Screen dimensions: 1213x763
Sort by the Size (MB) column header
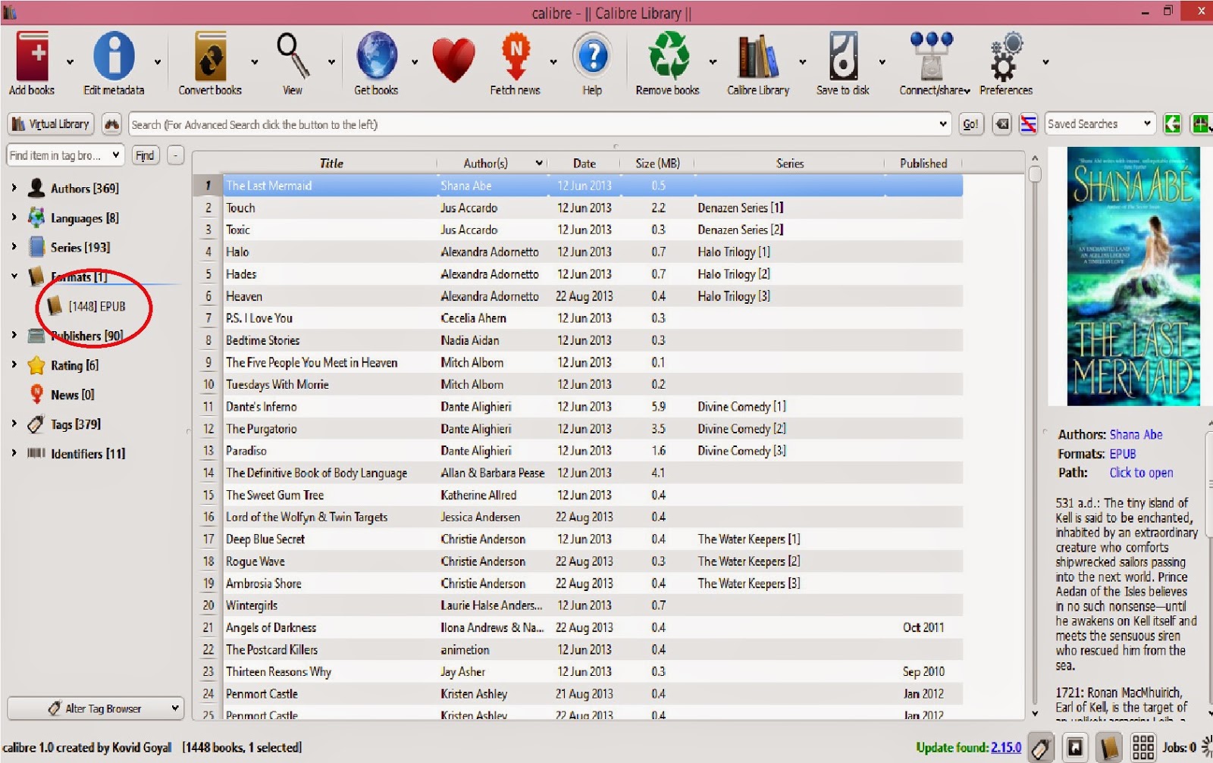[657, 164]
